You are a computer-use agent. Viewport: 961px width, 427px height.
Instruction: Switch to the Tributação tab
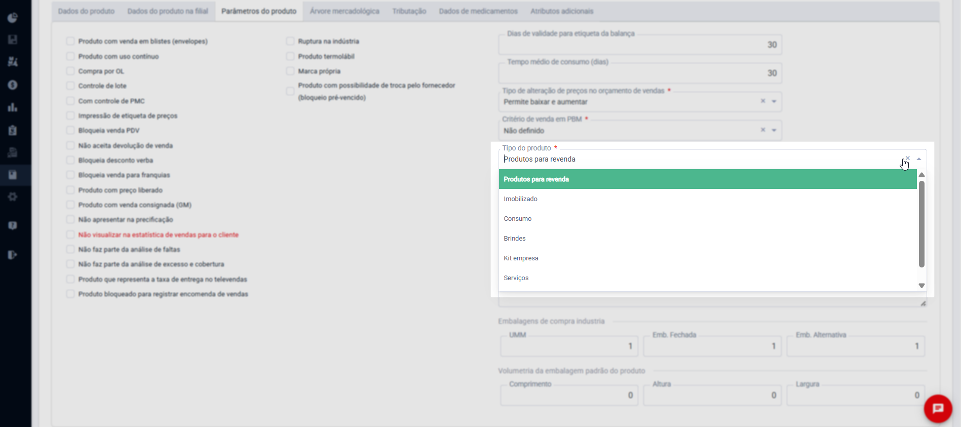409,11
